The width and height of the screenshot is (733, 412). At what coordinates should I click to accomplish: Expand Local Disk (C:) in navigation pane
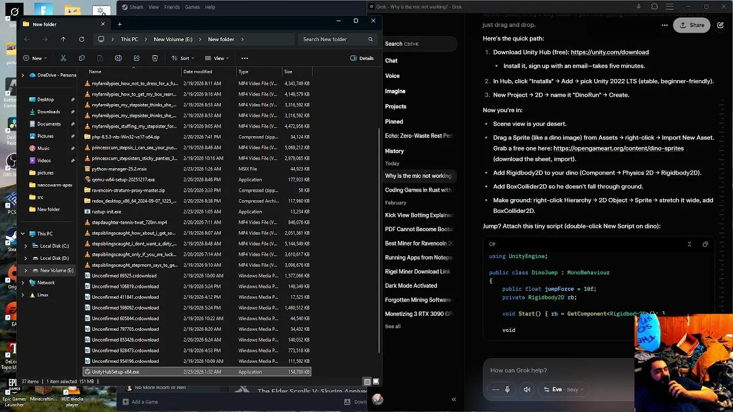pos(25,246)
